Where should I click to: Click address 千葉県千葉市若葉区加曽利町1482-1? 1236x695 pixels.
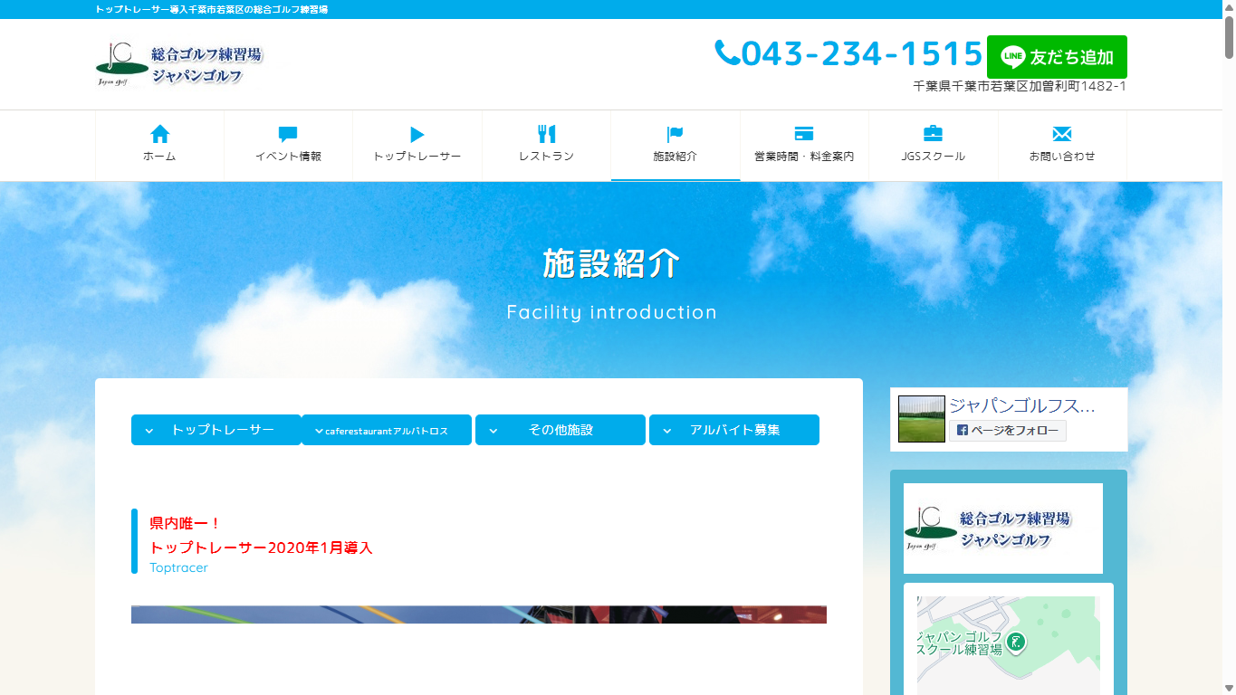point(1020,87)
